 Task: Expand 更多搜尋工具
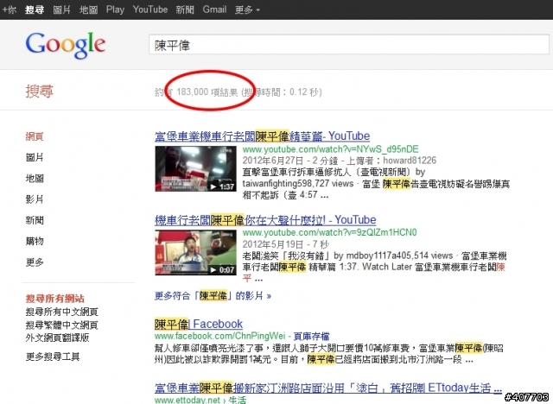click(x=53, y=357)
